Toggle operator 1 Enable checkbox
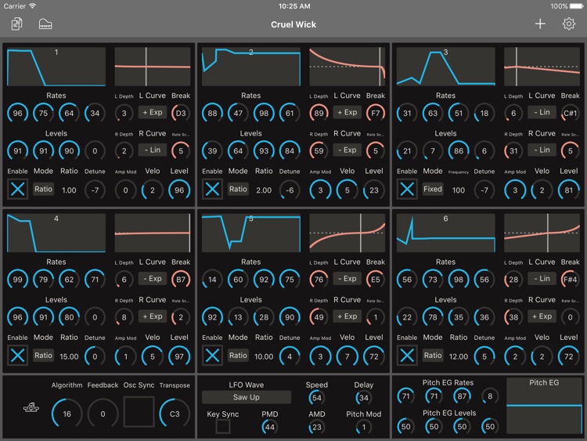Screen dimensions: 587x441 tap(17, 189)
